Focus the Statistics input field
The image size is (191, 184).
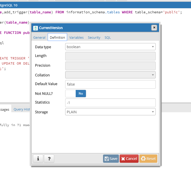110,103
